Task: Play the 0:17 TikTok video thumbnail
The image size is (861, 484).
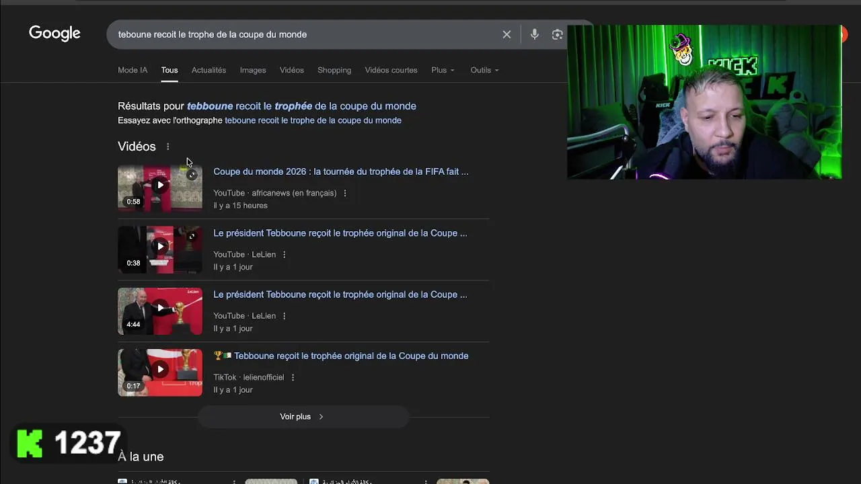Action: pos(160,372)
